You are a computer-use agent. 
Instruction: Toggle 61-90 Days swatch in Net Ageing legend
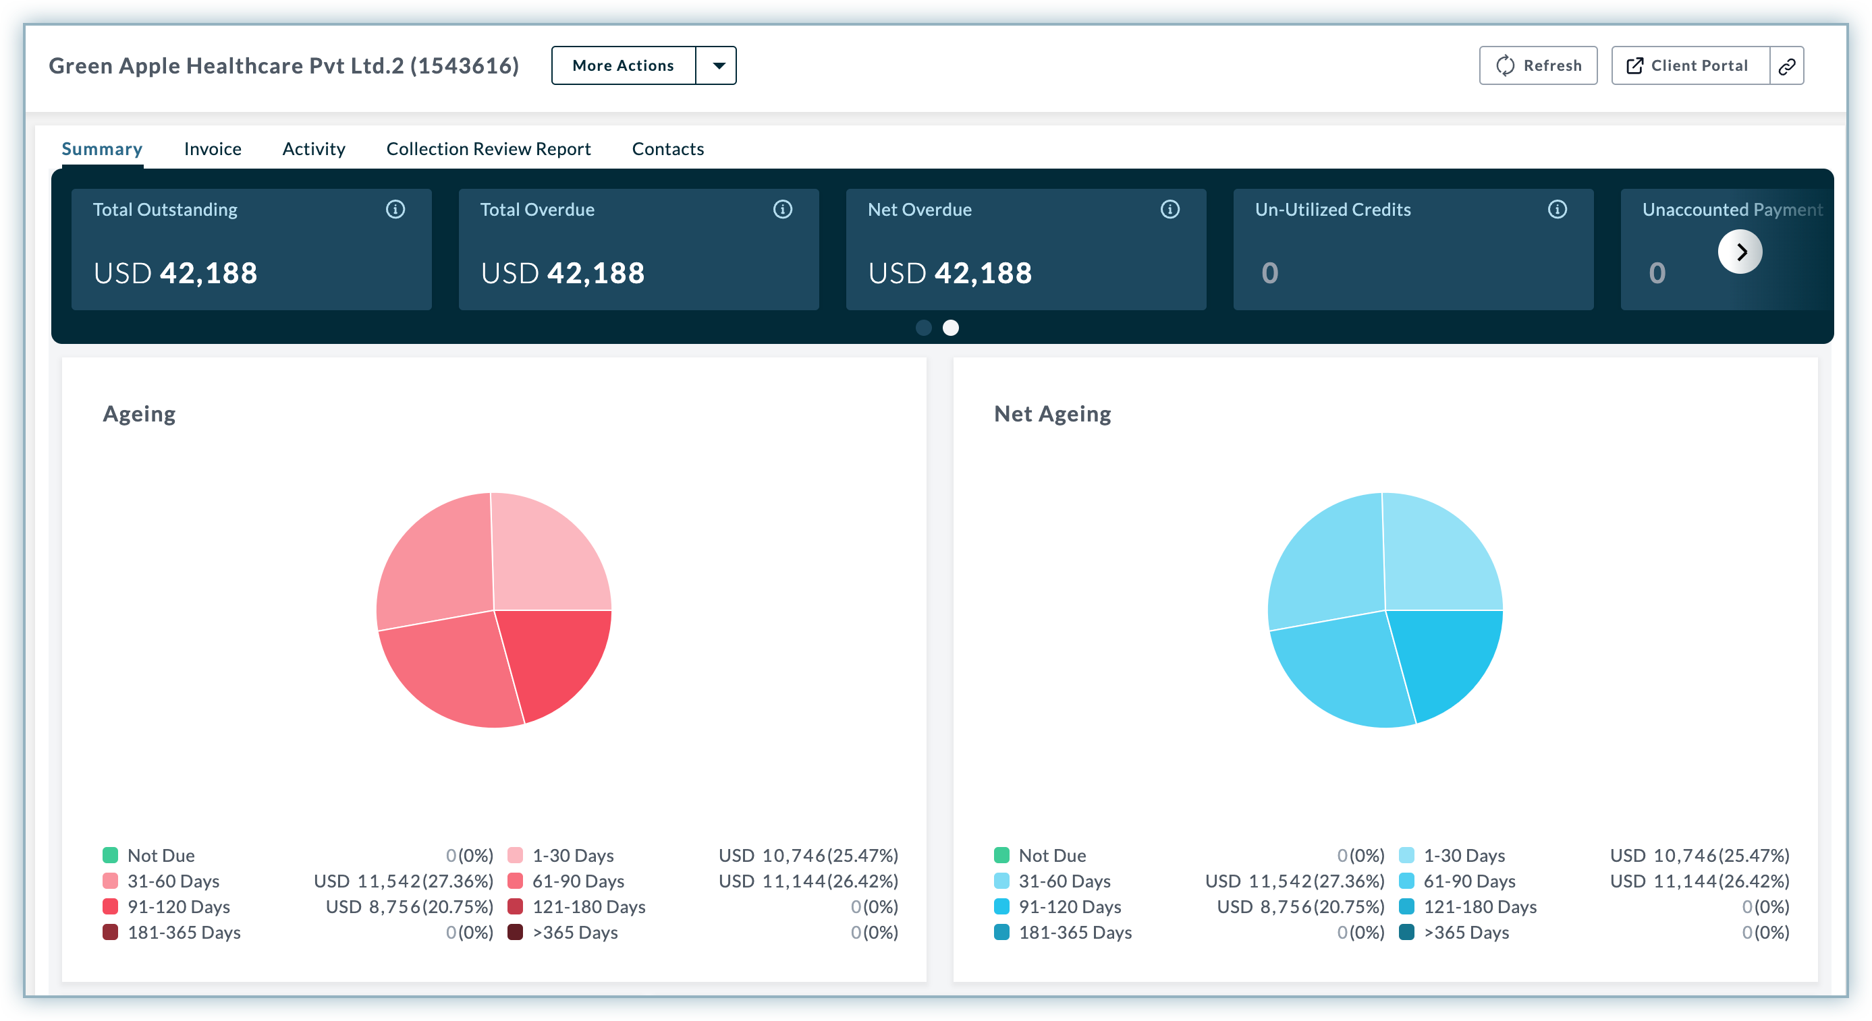pos(1406,881)
